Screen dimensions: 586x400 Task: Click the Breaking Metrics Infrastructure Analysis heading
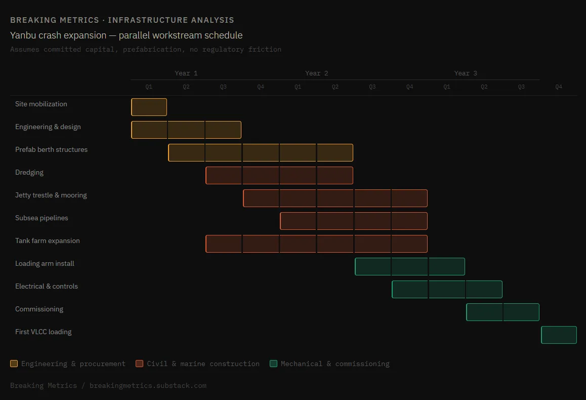click(122, 20)
